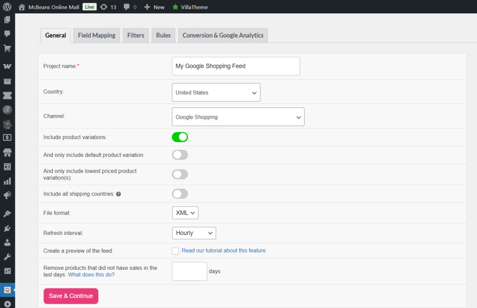
Task: Open the WooCommerce cart icon in sidebar
Action: pyautogui.click(x=7, y=48)
